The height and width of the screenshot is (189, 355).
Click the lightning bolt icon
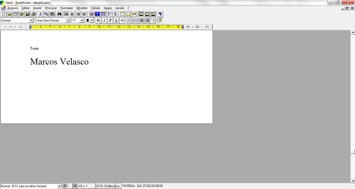pos(160,20)
